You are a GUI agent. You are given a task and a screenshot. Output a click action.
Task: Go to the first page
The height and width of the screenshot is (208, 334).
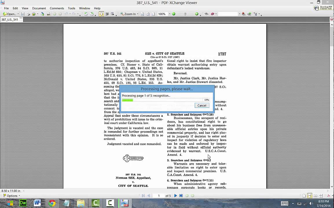point(143,196)
